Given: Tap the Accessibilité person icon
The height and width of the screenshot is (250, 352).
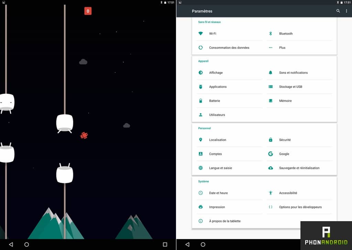Looking at the screenshot, I should pos(271,193).
